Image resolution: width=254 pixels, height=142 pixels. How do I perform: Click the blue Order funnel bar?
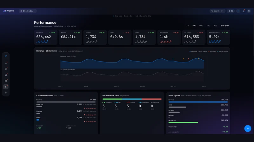point(38,120)
